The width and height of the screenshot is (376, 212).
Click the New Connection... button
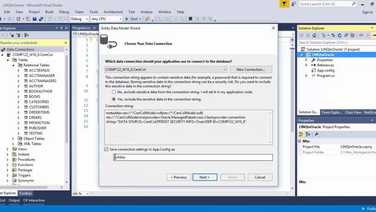tap(251, 69)
